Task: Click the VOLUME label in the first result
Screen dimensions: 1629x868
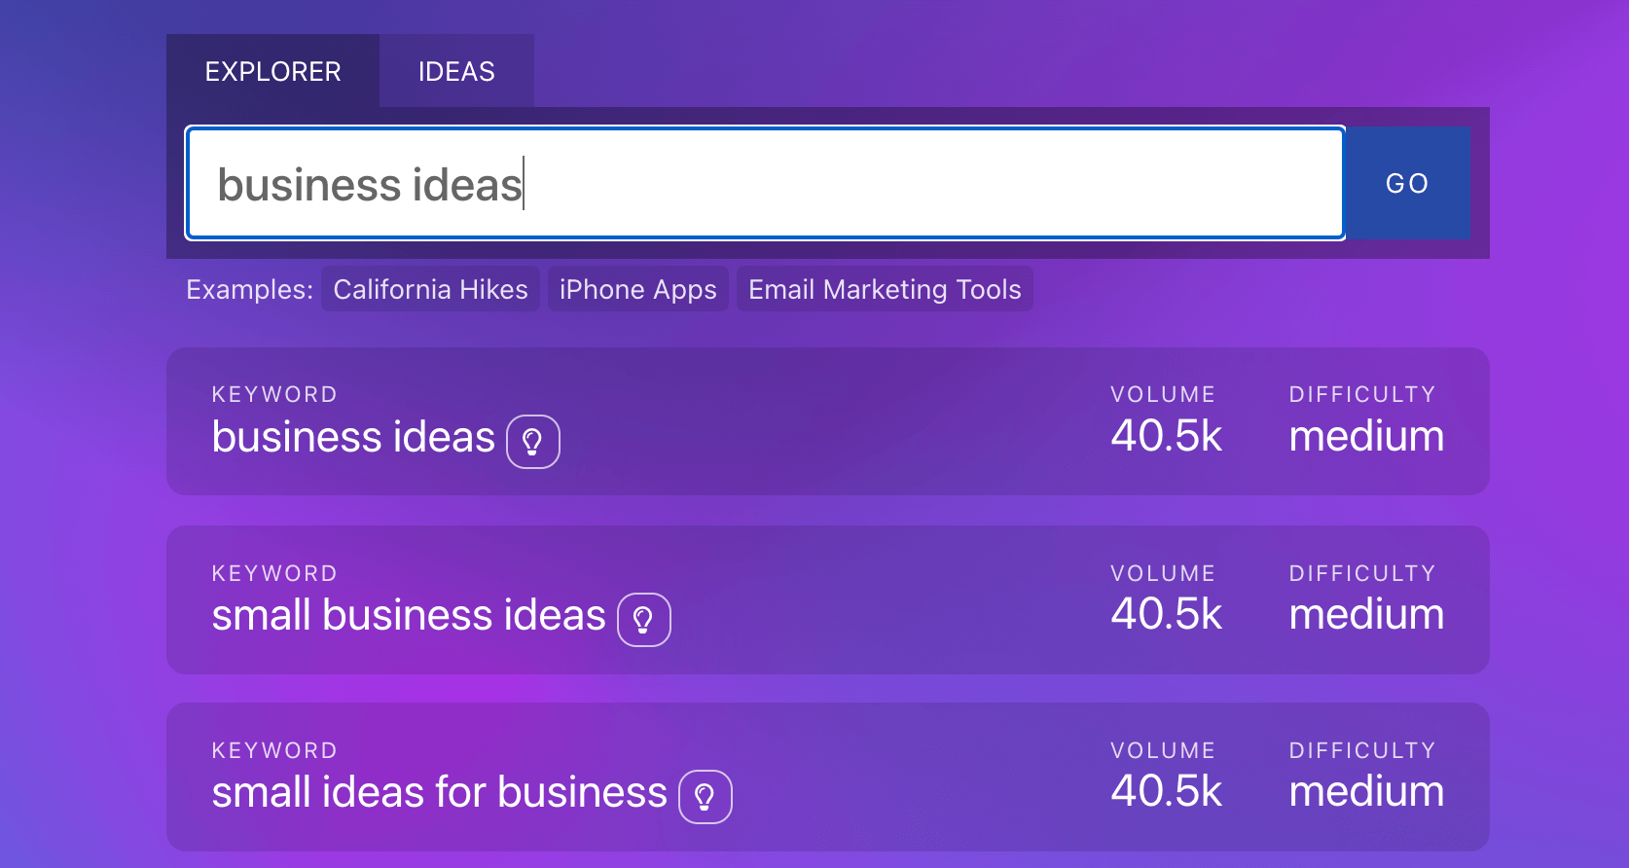Action: (x=1163, y=393)
